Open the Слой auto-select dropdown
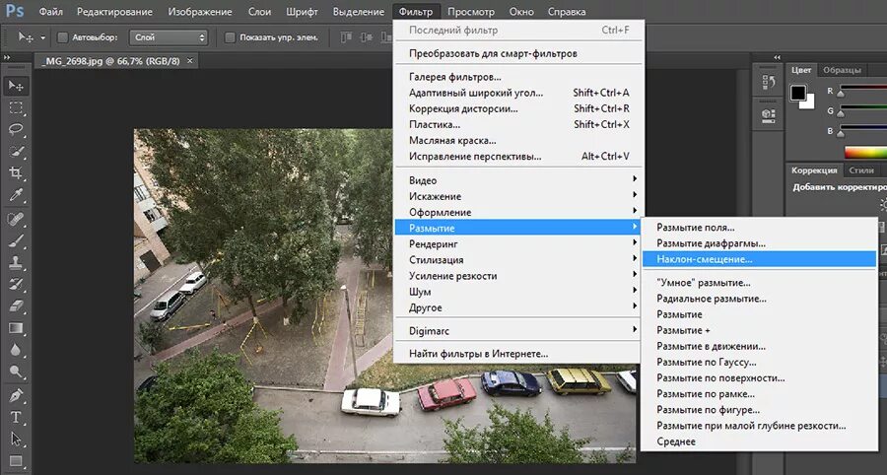This screenshot has width=887, height=475. point(169,37)
